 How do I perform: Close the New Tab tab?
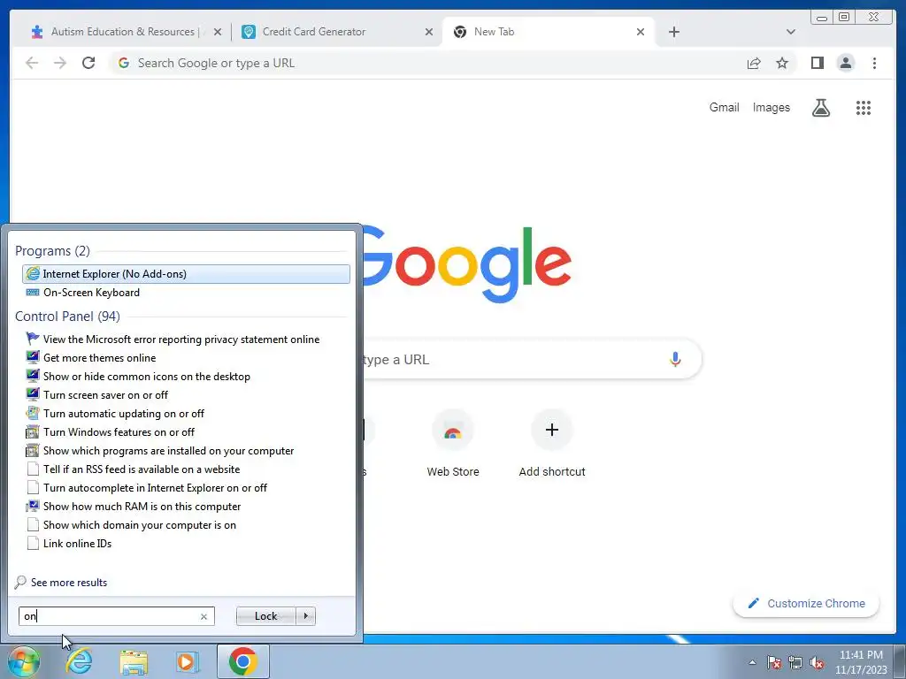pos(641,32)
